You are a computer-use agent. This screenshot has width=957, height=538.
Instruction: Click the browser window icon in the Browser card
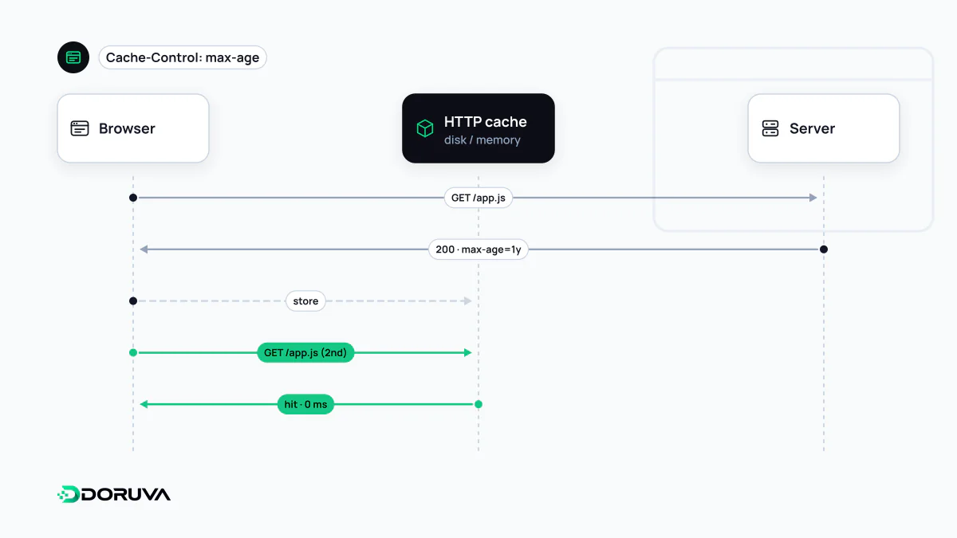coord(80,128)
